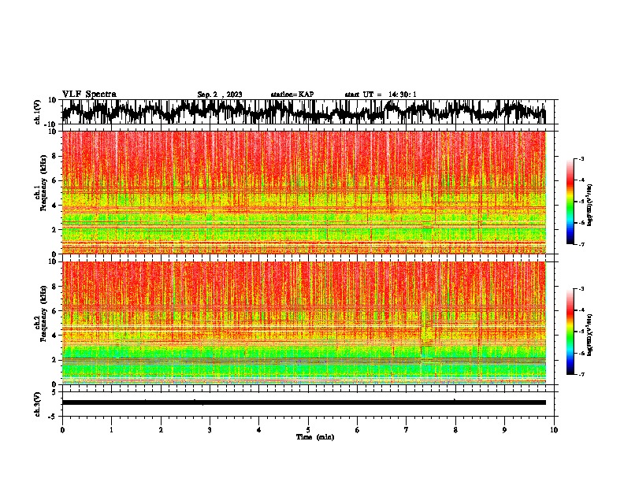Click the "VLF Spectra" plot title
The height and width of the screenshot is (482, 624).
point(89,95)
